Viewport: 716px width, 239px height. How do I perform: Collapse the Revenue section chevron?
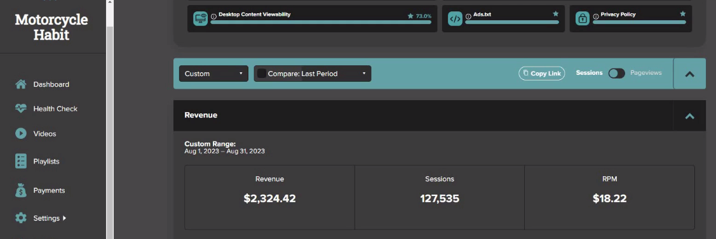[689, 116]
